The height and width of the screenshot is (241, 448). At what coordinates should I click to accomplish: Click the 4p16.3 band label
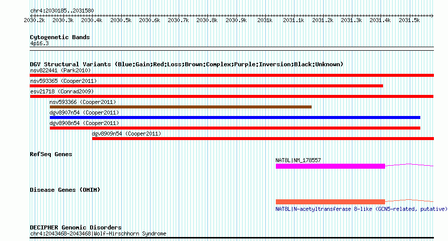coord(39,43)
